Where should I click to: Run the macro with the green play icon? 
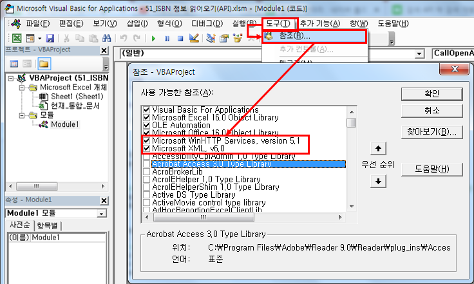click(153, 39)
